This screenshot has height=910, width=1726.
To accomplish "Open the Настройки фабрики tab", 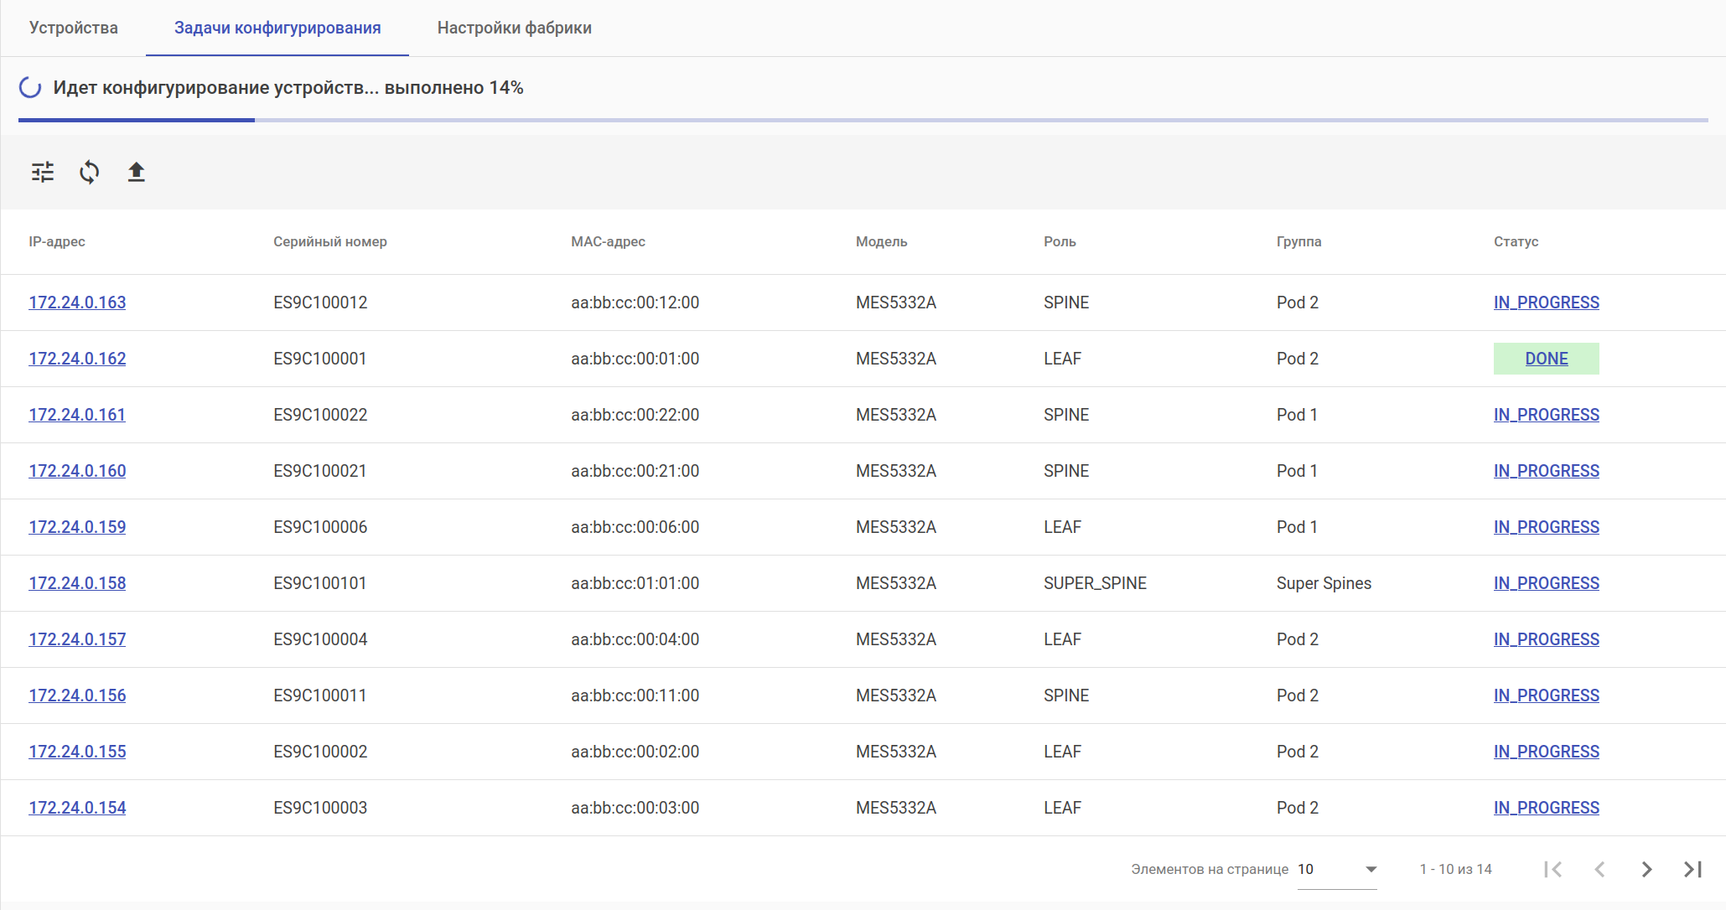I will coord(514,28).
